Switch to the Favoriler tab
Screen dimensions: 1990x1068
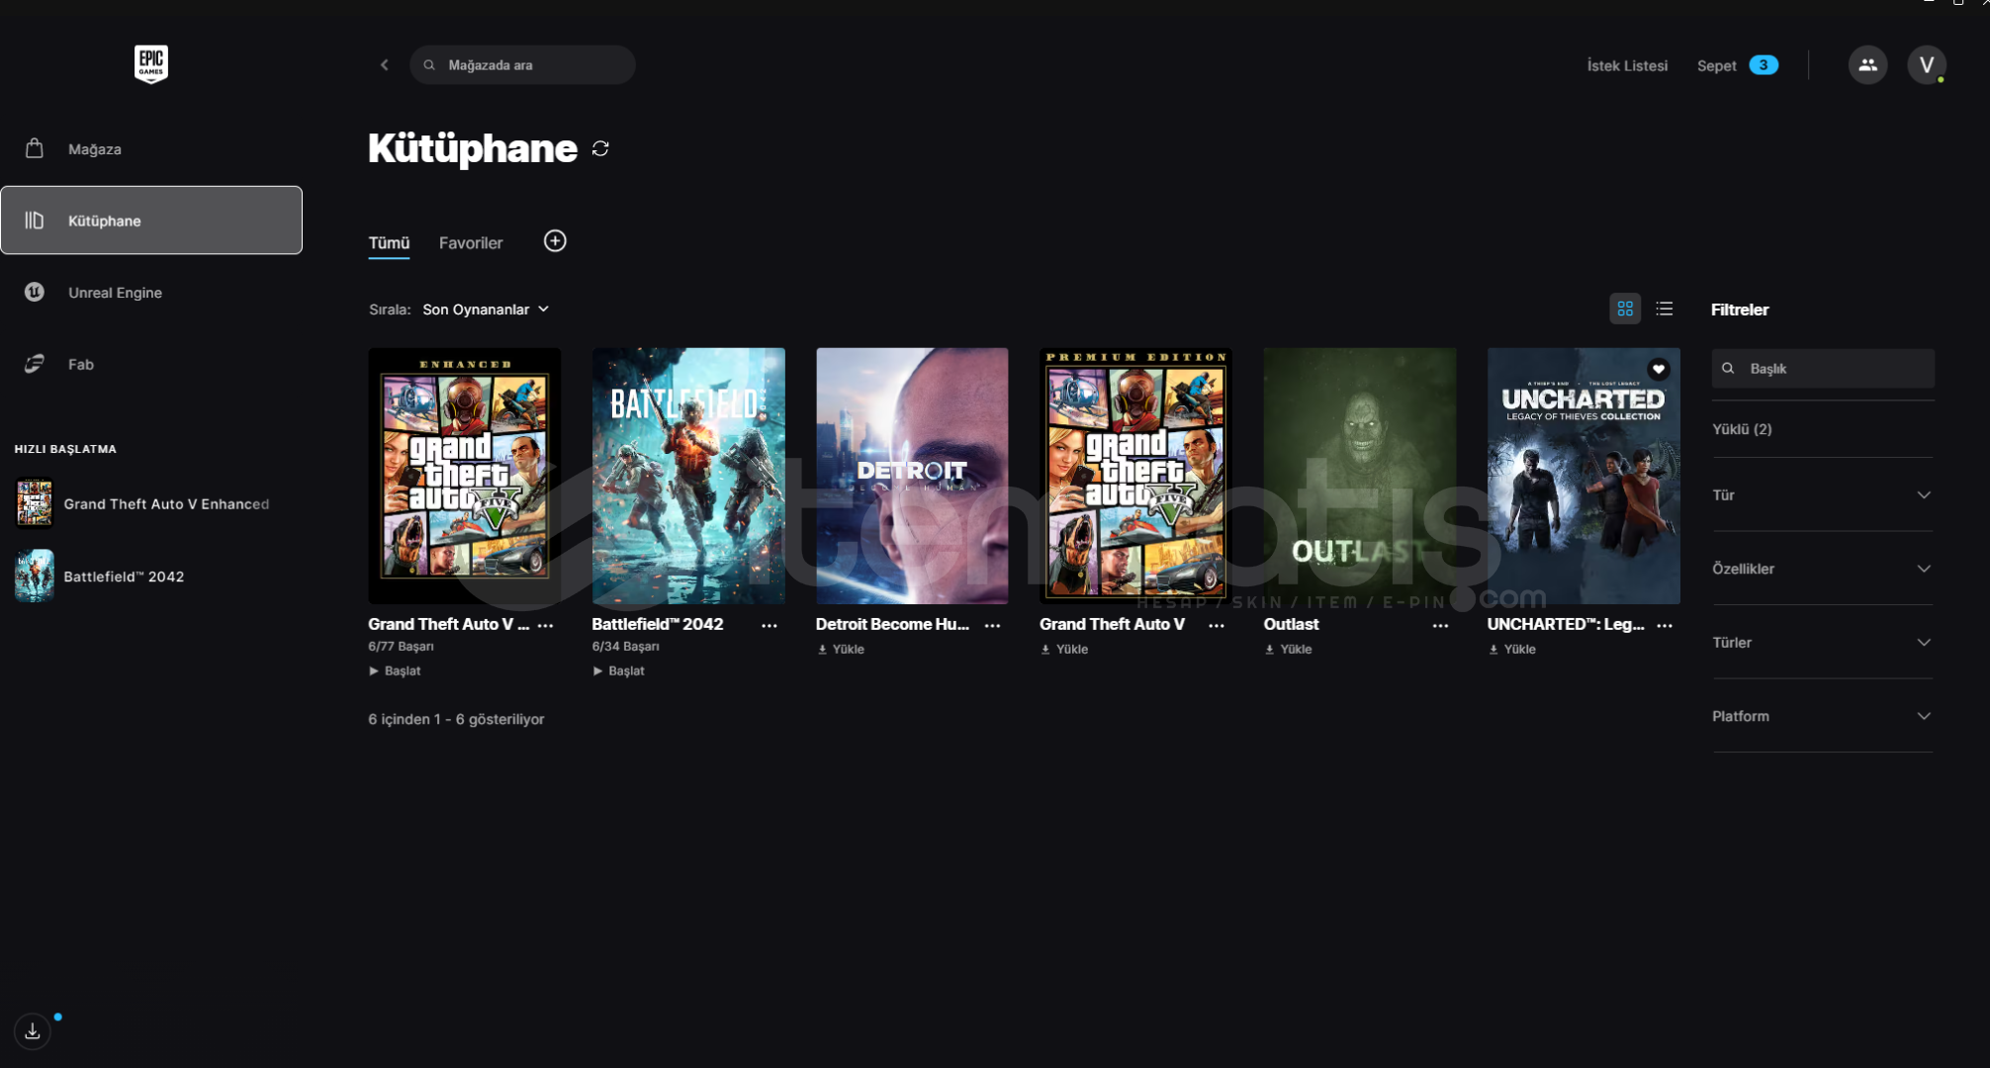471,243
